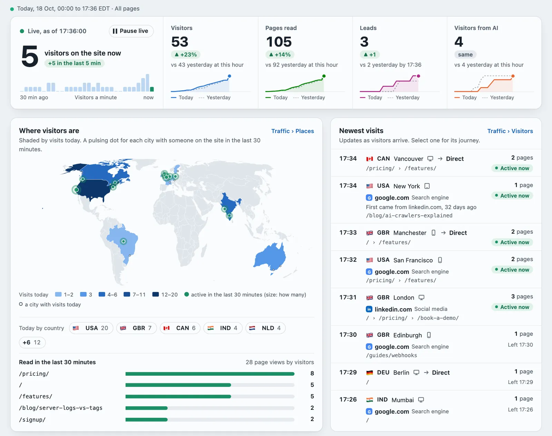552x436 pixels.
Task: Click the Active now badge for Vancouver
Action: [x=512, y=168]
